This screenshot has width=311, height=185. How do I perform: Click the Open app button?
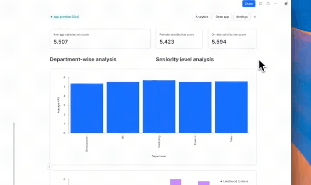click(x=222, y=17)
